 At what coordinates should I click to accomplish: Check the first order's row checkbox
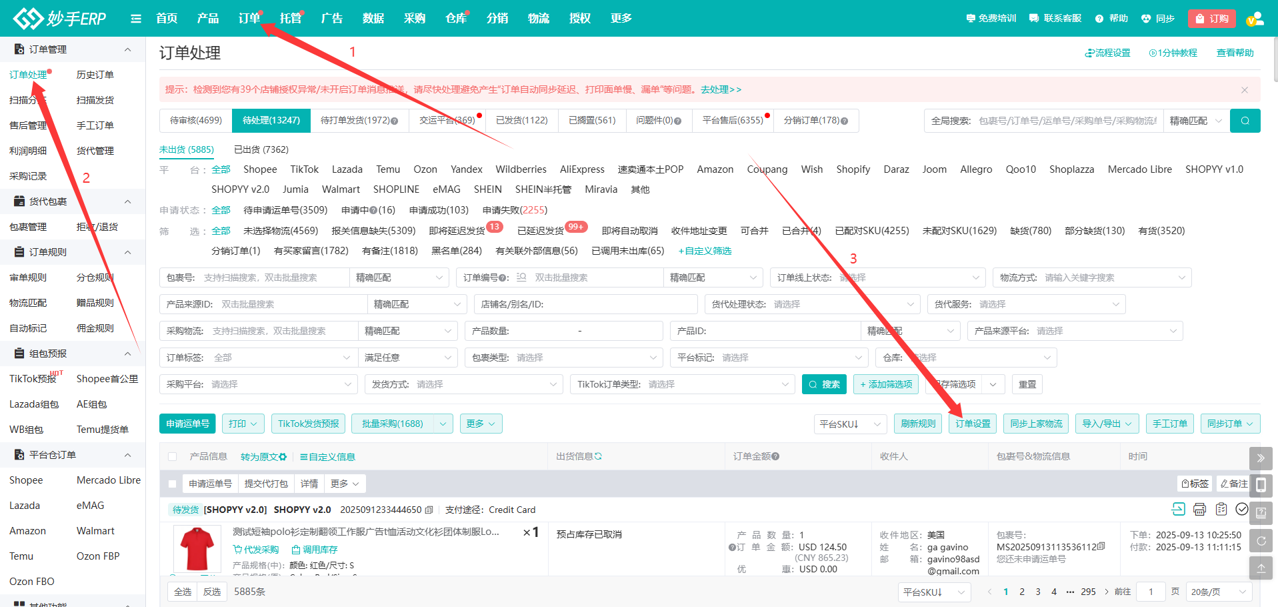click(173, 484)
